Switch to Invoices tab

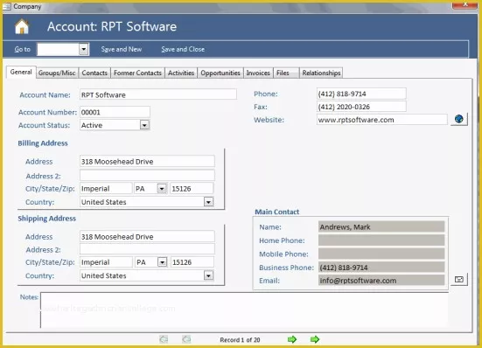258,73
